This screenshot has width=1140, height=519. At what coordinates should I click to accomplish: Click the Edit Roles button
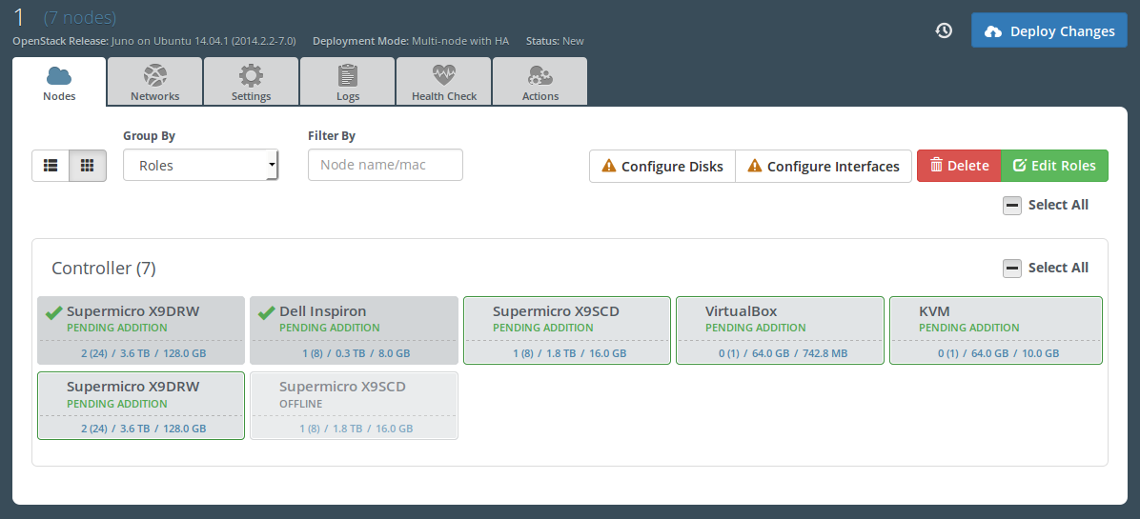click(x=1054, y=166)
